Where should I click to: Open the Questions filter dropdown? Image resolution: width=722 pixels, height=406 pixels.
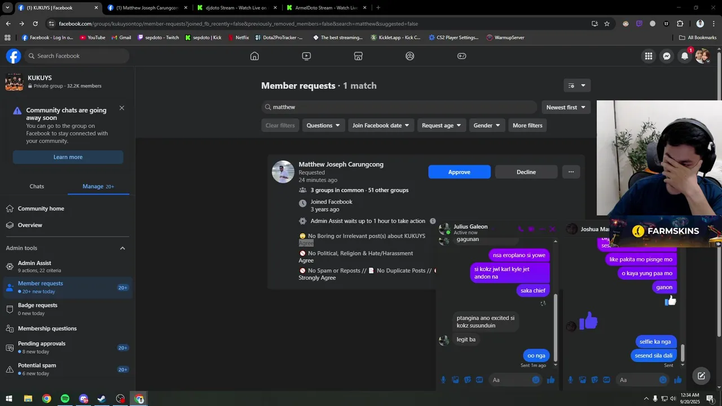323,125
